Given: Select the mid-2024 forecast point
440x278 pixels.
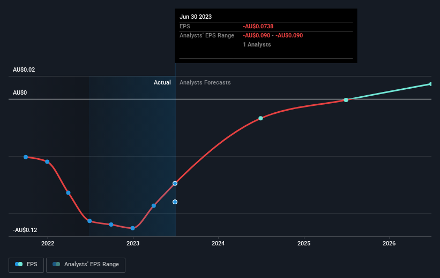Looking at the screenshot, I should pyautogui.click(x=260, y=119).
